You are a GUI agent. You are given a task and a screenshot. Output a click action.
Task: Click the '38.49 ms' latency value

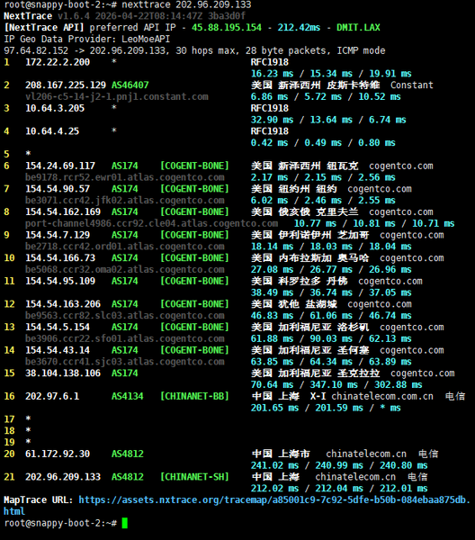(x=273, y=292)
